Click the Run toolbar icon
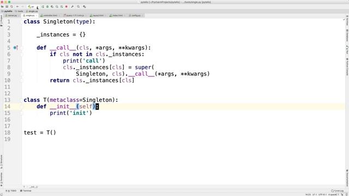349x196 pixels. click(x=43, y=7)
